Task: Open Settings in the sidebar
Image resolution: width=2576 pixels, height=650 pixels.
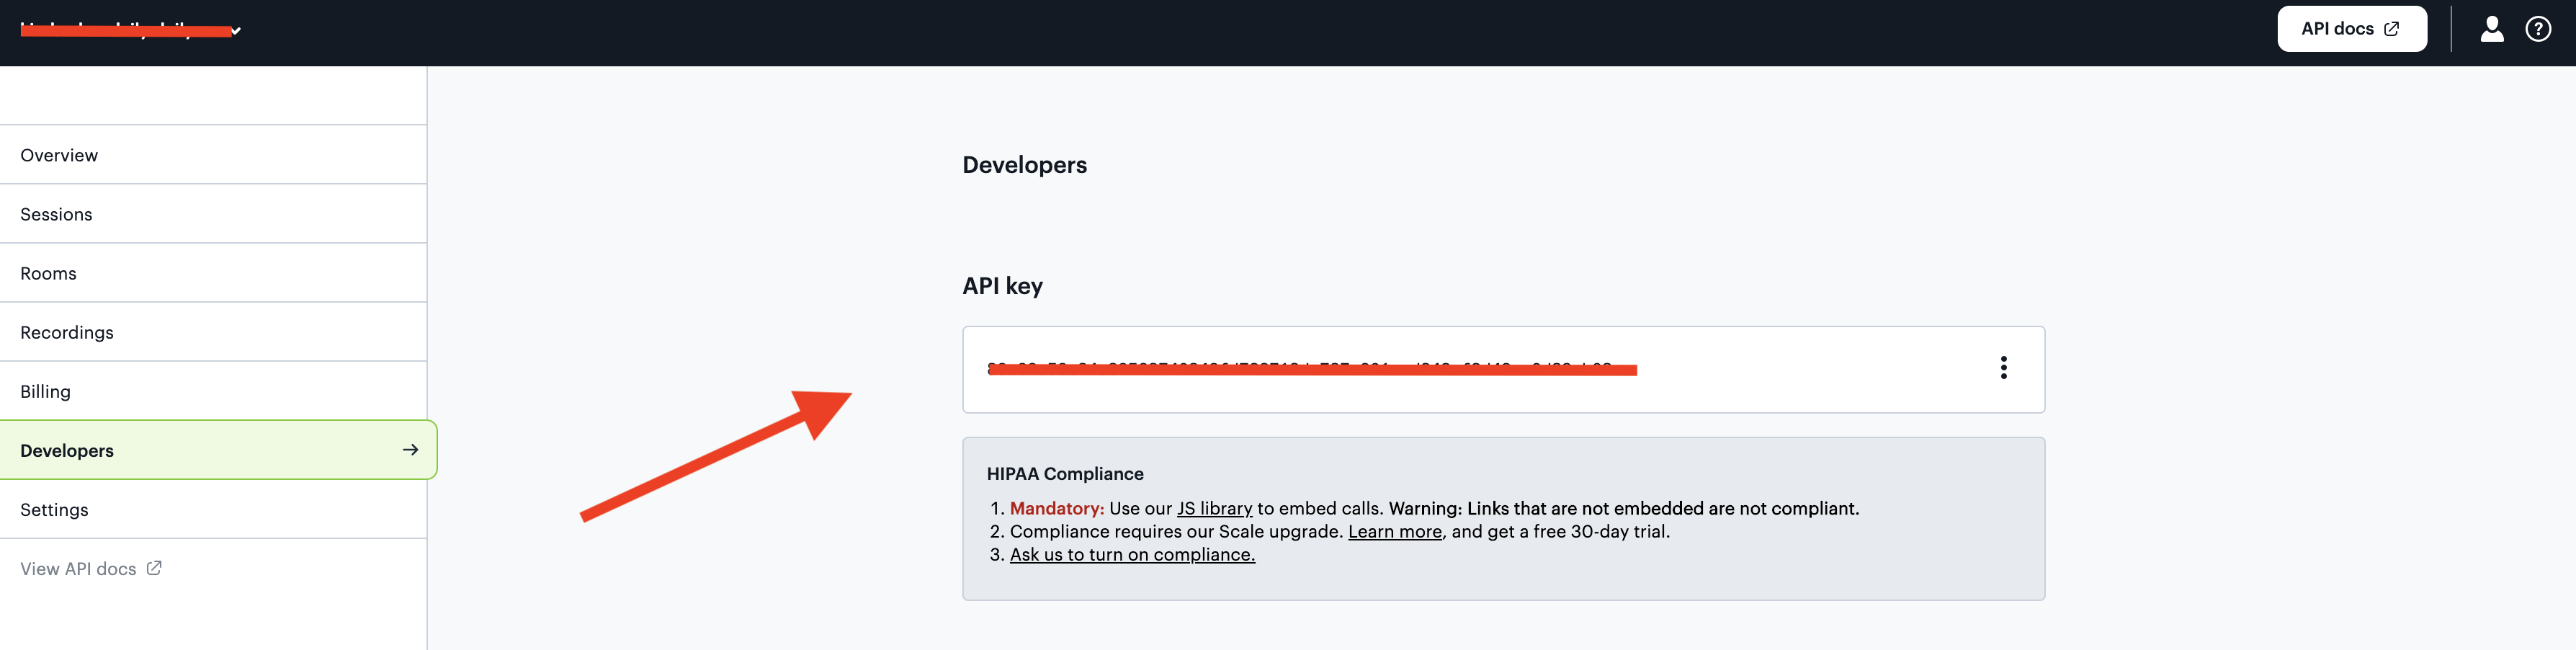Action: click(213, 509)
